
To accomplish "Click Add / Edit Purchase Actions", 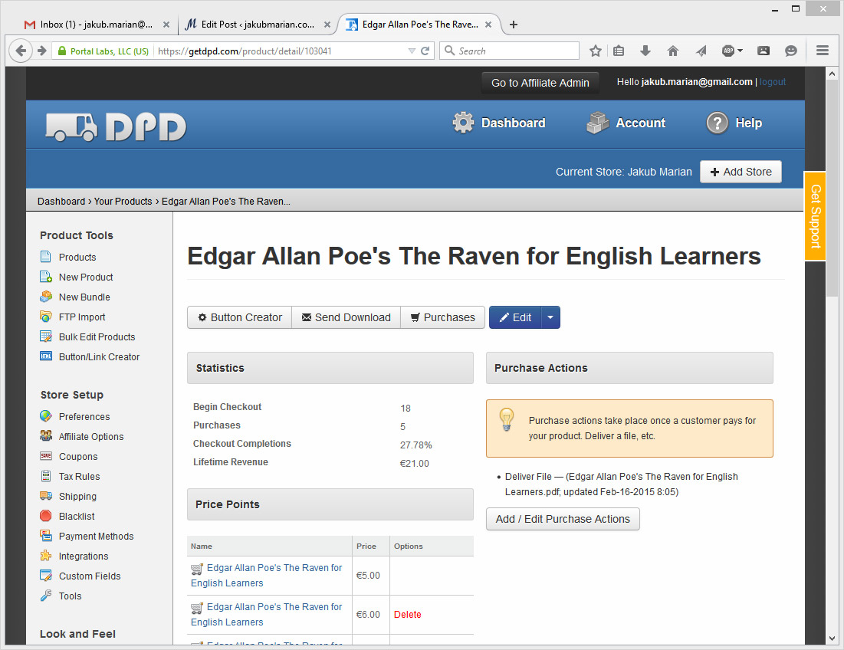I will (x=563, y=519).
